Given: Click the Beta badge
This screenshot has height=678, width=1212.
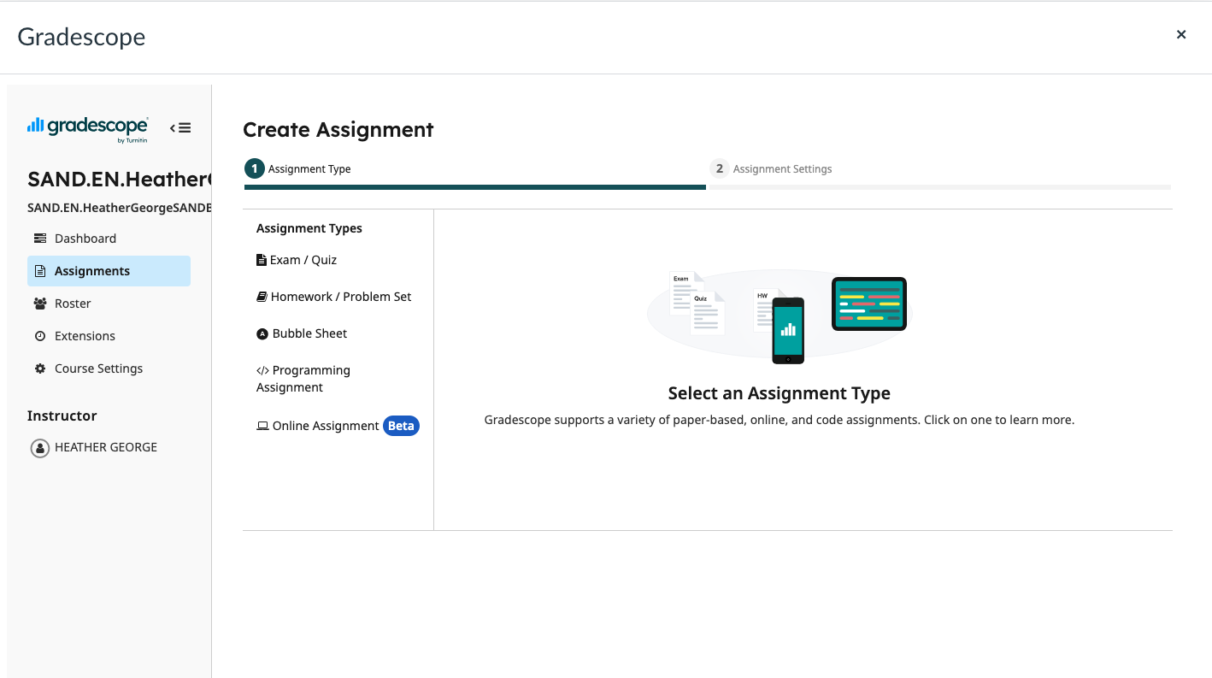Looking at the screenshot, I should [401, 426].
